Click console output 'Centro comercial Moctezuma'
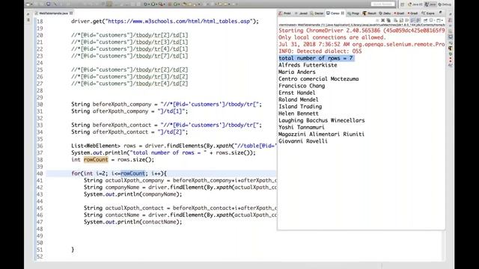479x269 pixels. coord(318,78)
